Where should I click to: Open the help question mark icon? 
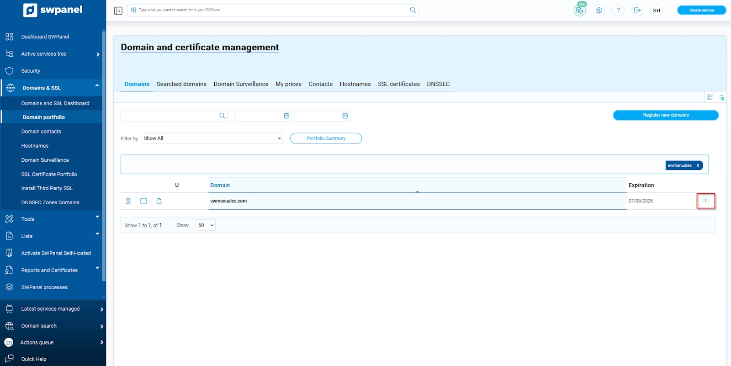point(618,10)
